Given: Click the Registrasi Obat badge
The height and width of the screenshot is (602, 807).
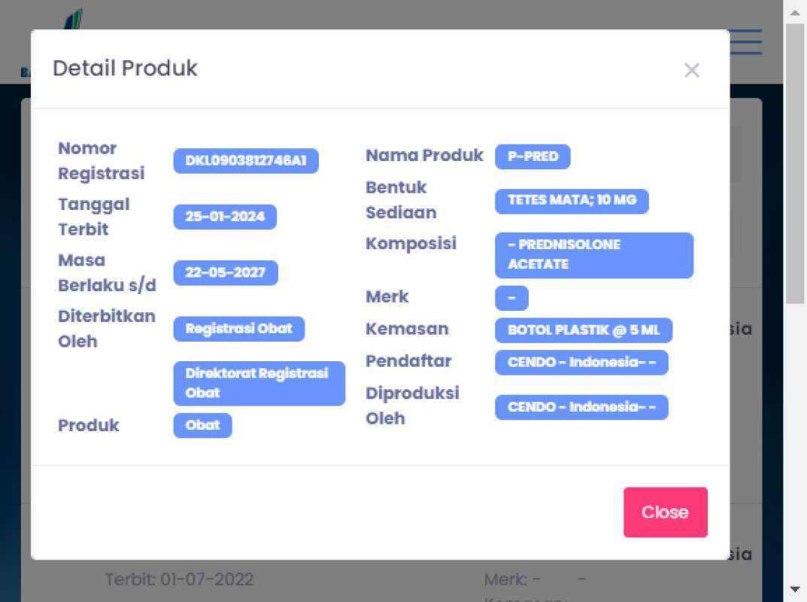Looking at the screenshot, I should click(238, 329).
